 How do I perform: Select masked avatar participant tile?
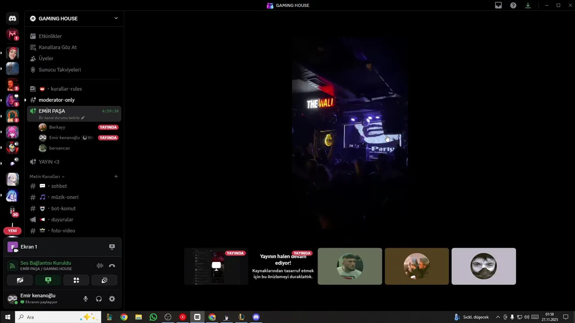coord(483,266)
